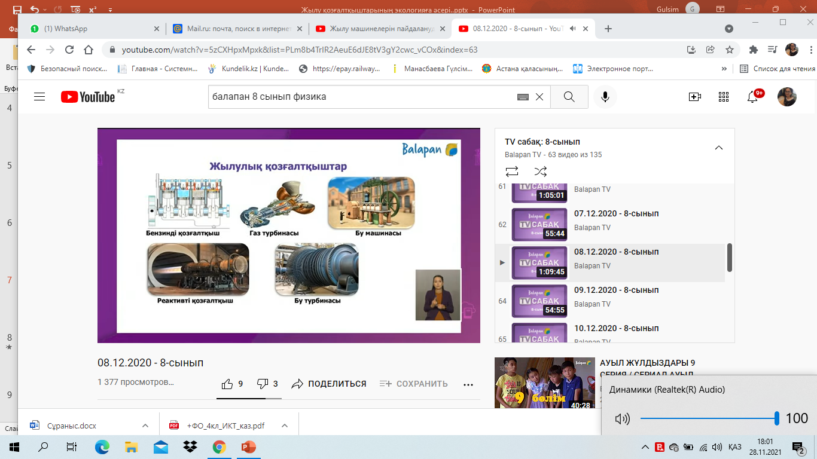Dislike the video with thumbs down

pos(262,384)
